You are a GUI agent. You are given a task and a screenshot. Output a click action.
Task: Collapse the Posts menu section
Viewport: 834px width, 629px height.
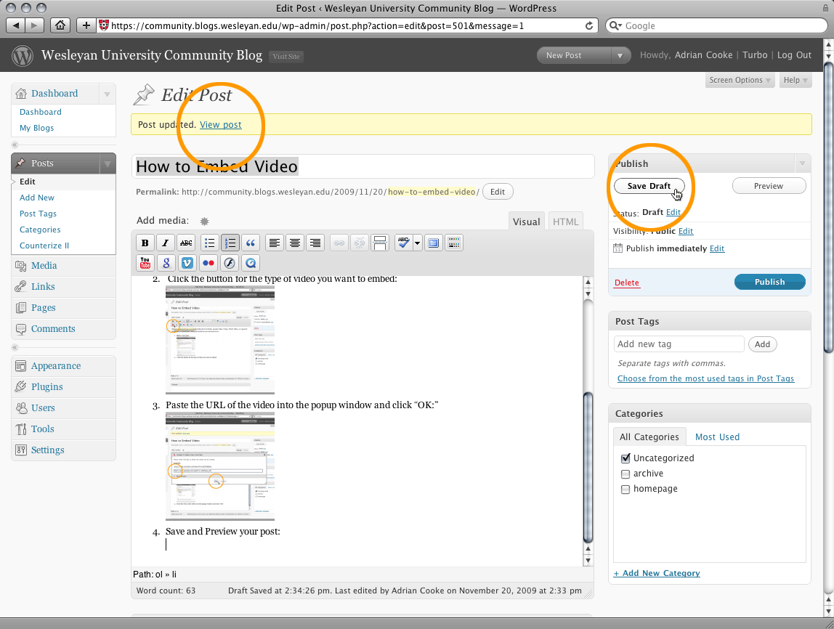[107, 163]
